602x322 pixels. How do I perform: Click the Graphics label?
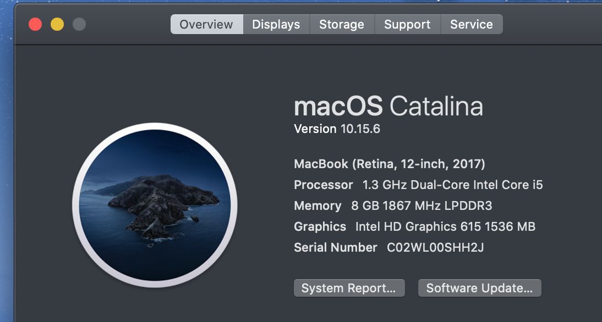pos(320,226)
